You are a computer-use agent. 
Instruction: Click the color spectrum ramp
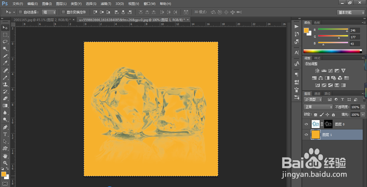tap(333, 51)
